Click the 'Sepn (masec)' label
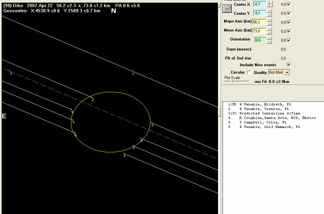Screen dimensions: 324x214 239,49
